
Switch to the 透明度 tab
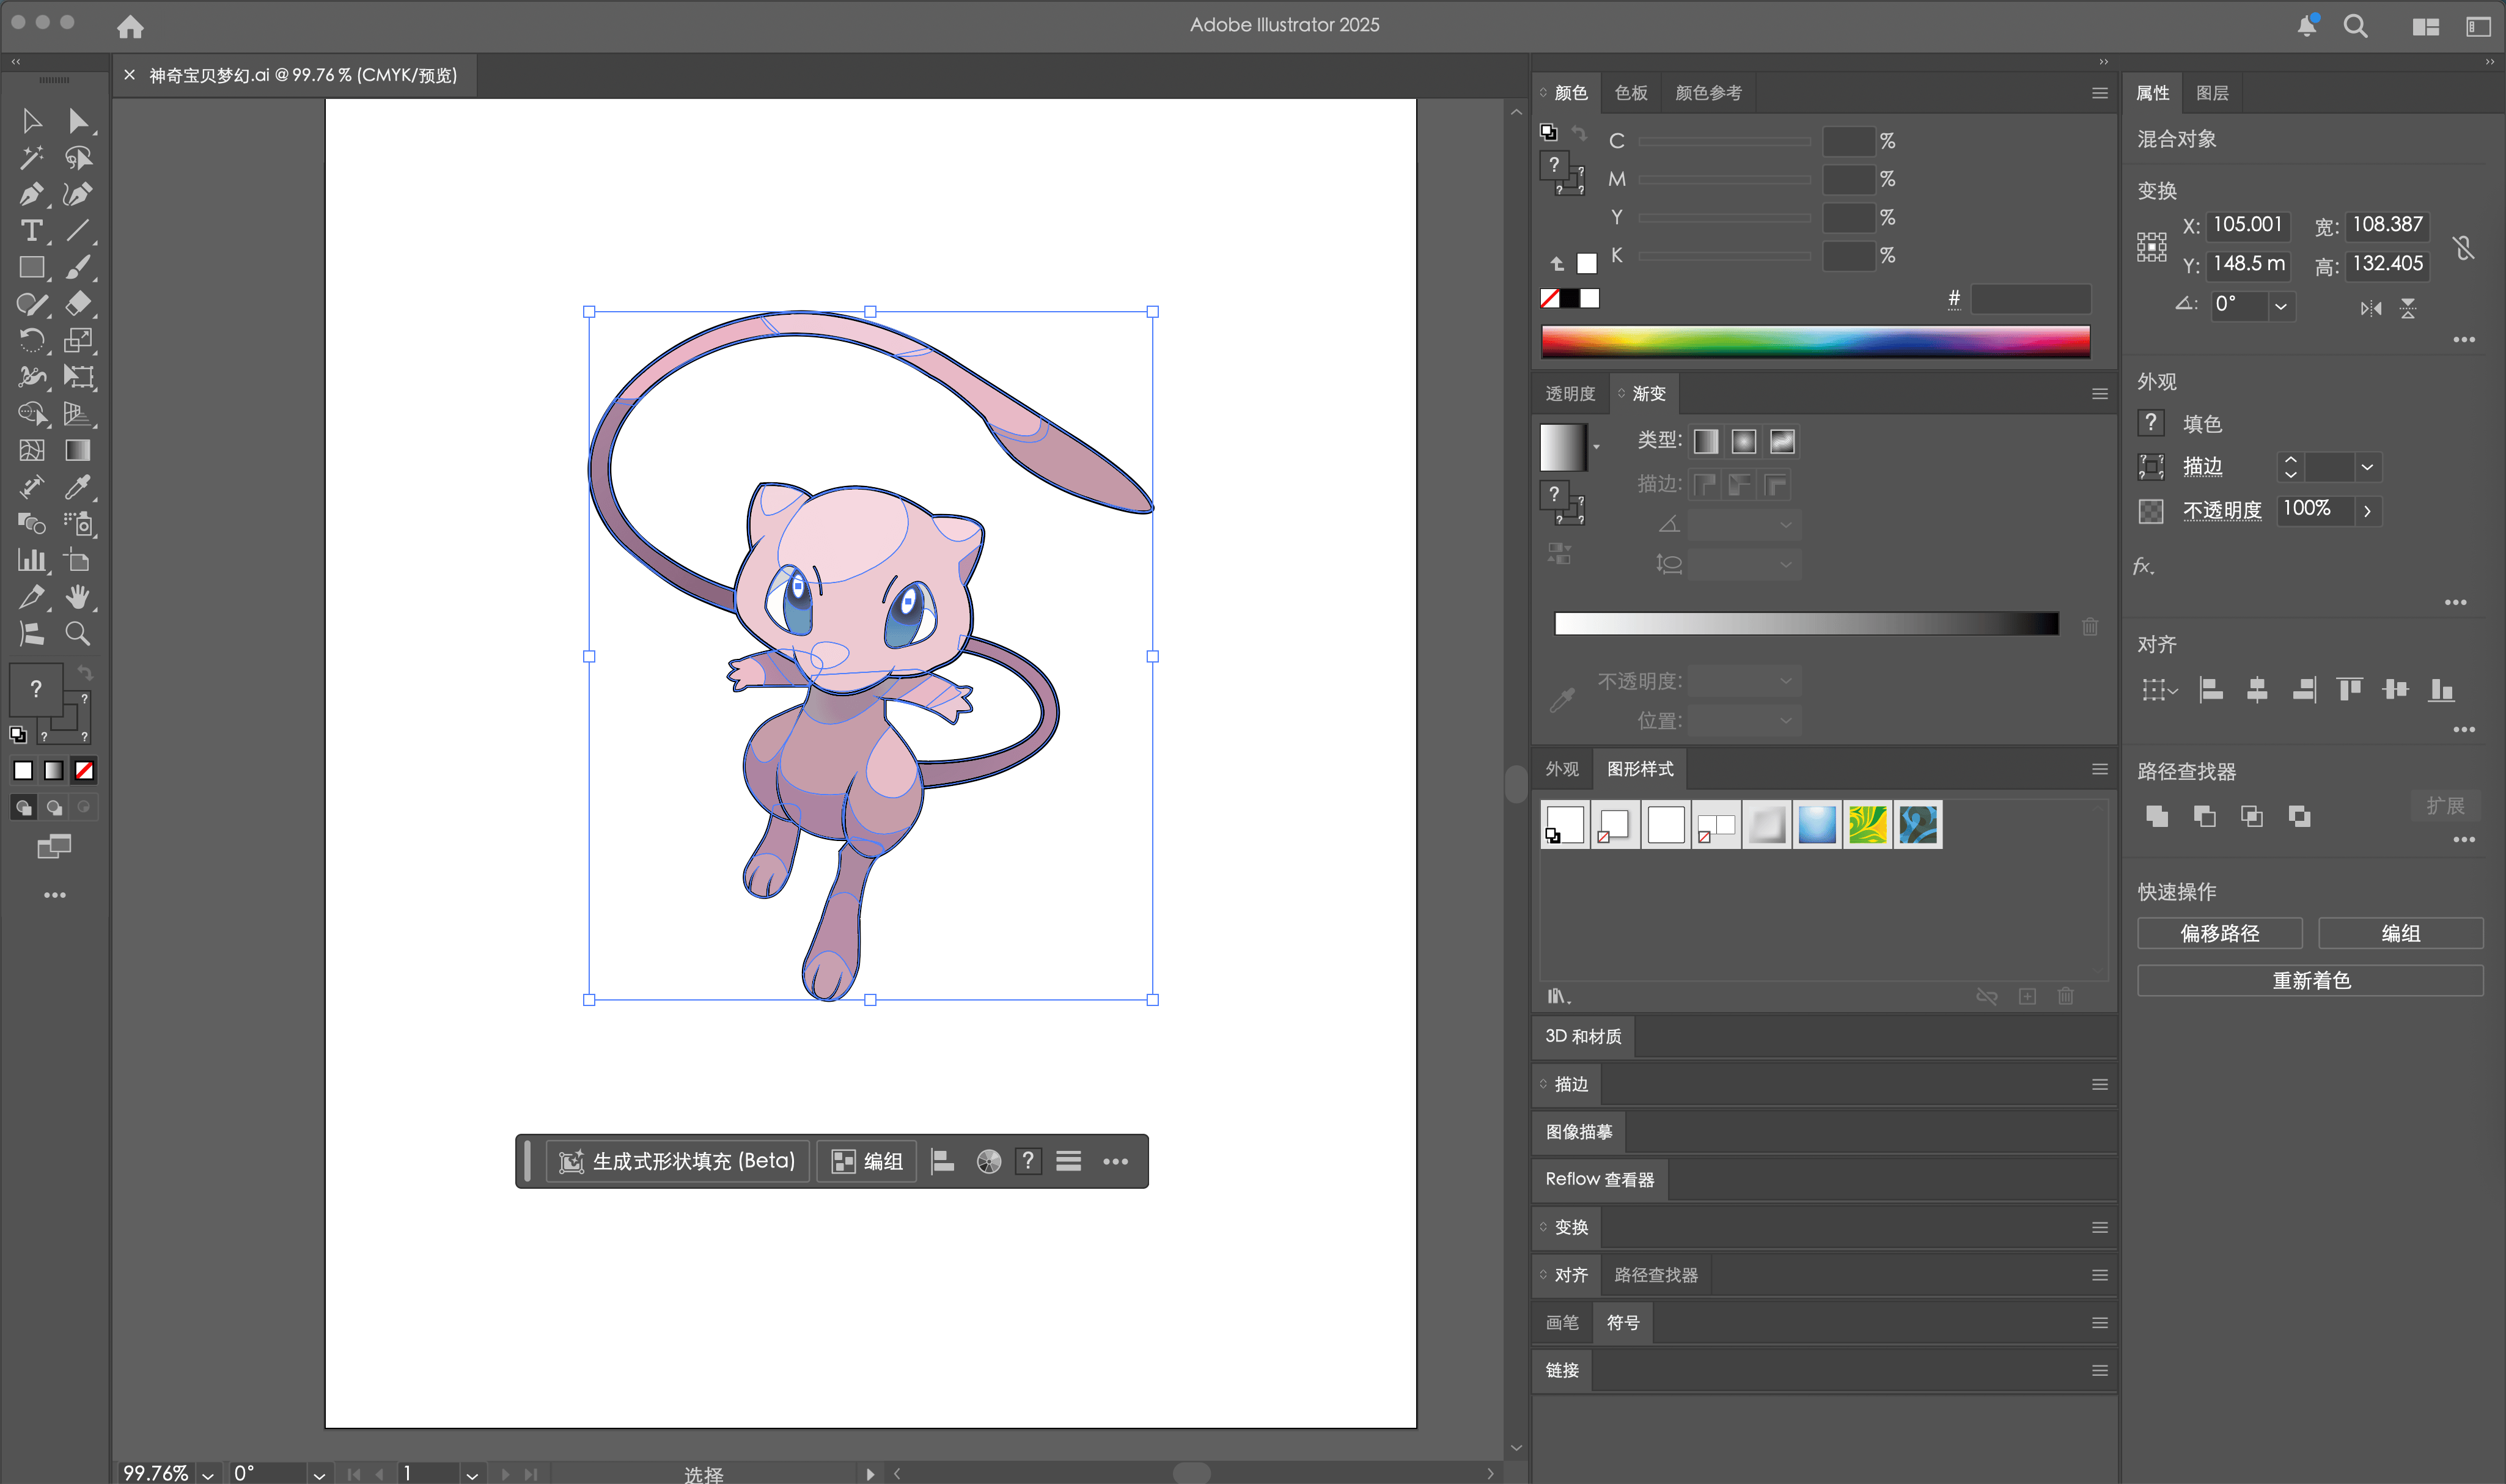coord(1570,394)
